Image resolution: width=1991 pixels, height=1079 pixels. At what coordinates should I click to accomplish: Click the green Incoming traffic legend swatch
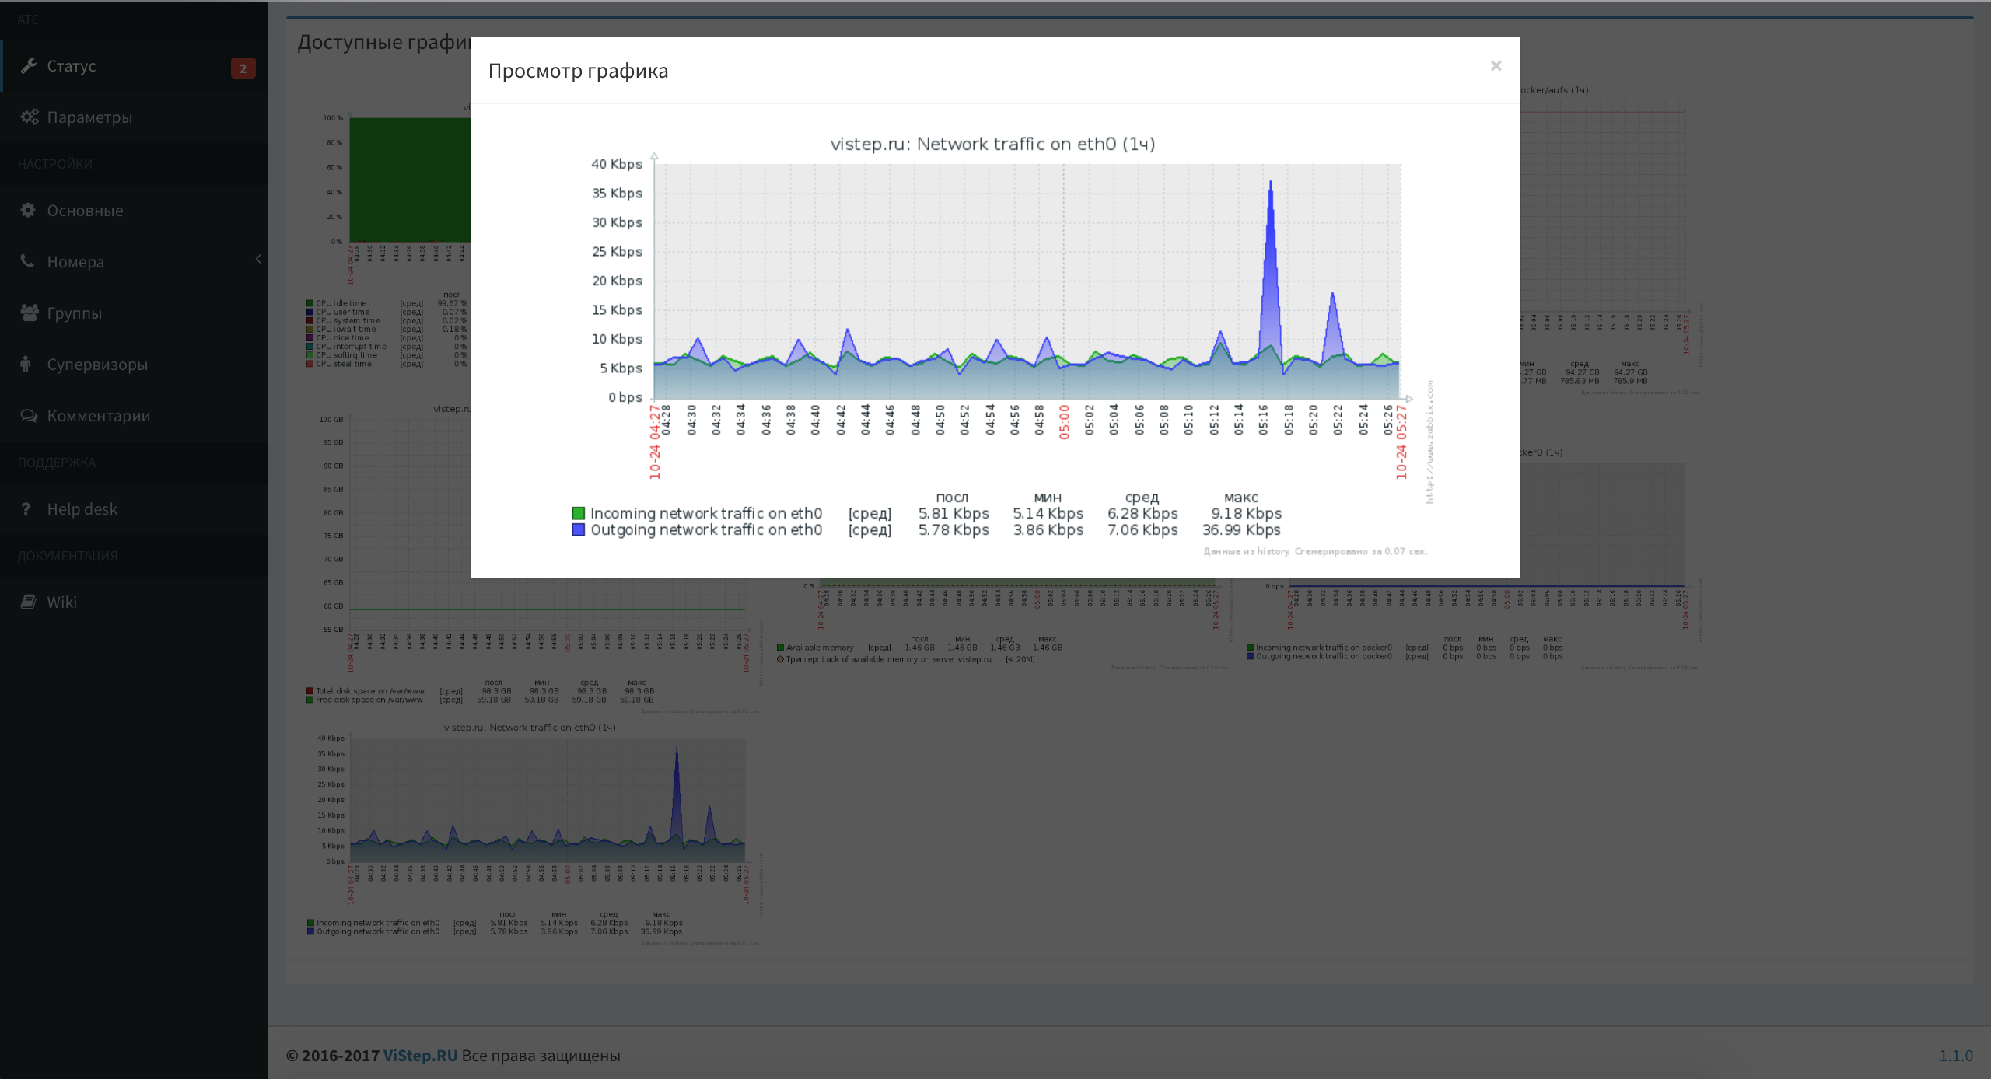click(x=578, y=513)
